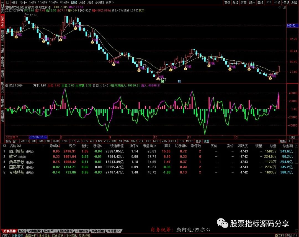
Task: Click the 返回 back button
Action: point(294,2)
